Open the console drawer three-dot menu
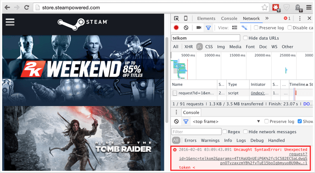Viewport: 315px width, 173px height. pyautogui.click(x=176, y=112)
